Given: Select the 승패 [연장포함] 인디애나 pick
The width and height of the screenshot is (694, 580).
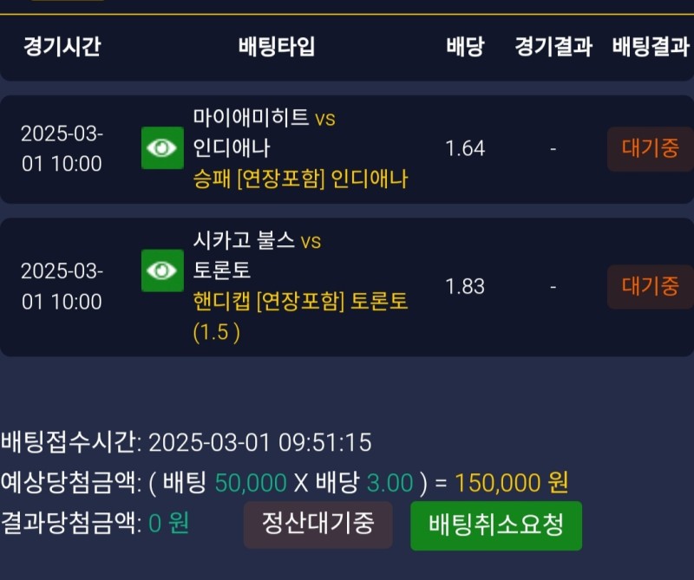Looking at the screenshot, I should 300,179.
